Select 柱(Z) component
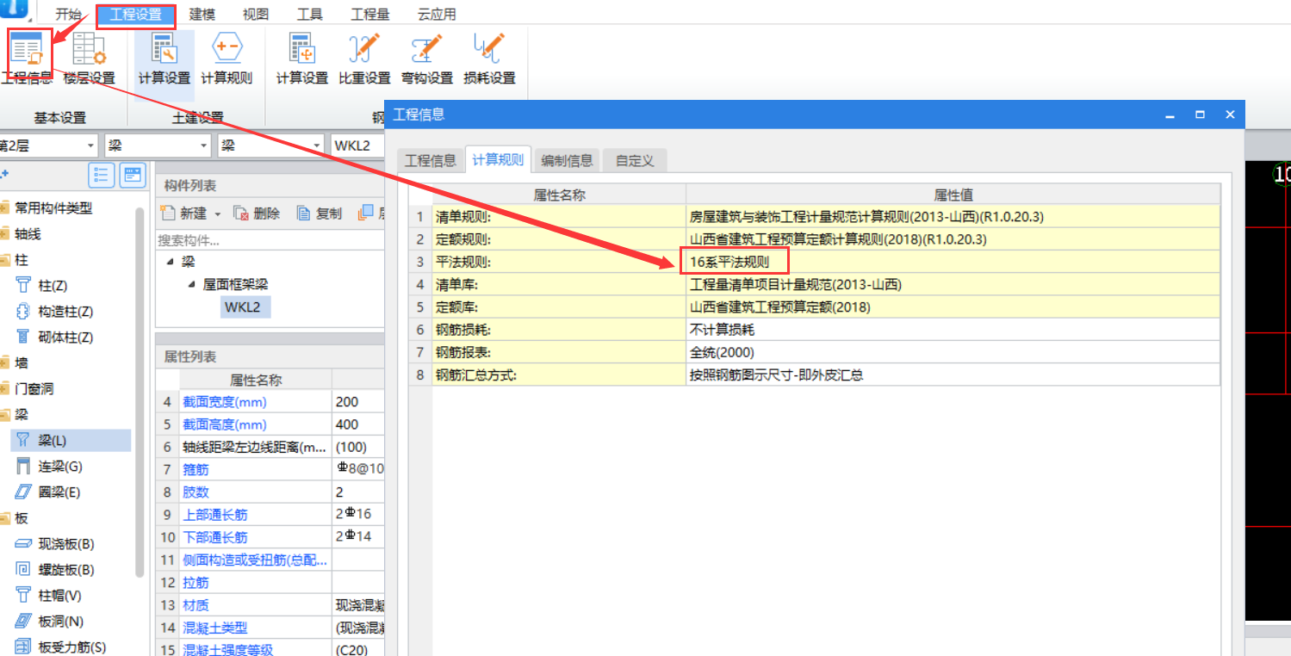 pos(53,285)
